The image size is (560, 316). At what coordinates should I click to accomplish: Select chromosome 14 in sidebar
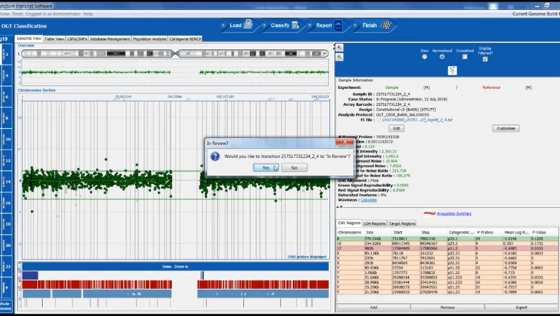[6, 182]
